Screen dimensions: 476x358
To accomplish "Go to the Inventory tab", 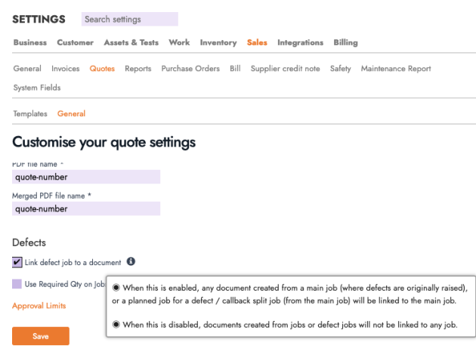I will [x=218, y=42].
